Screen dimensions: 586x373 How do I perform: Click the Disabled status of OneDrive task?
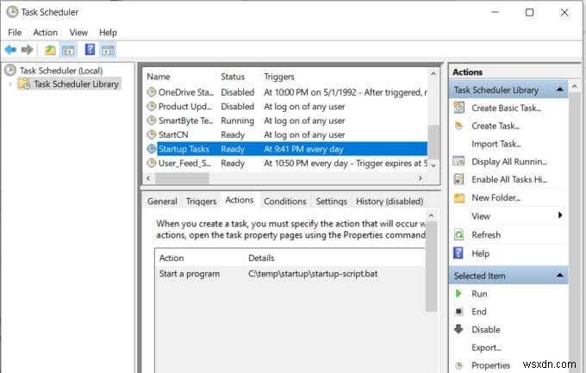[237, 92]
